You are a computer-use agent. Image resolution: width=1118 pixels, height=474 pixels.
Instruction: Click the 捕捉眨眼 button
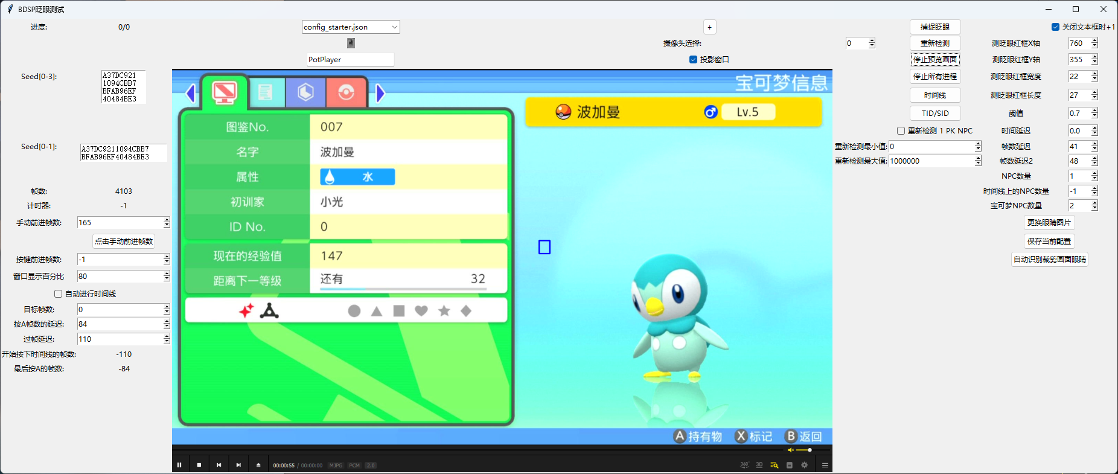934,27
